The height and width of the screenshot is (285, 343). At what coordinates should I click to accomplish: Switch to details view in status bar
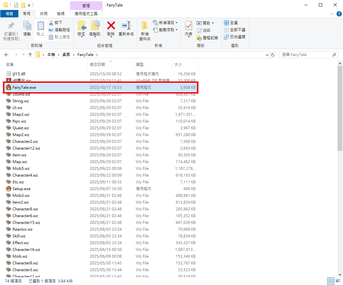(x=331, y=281)
